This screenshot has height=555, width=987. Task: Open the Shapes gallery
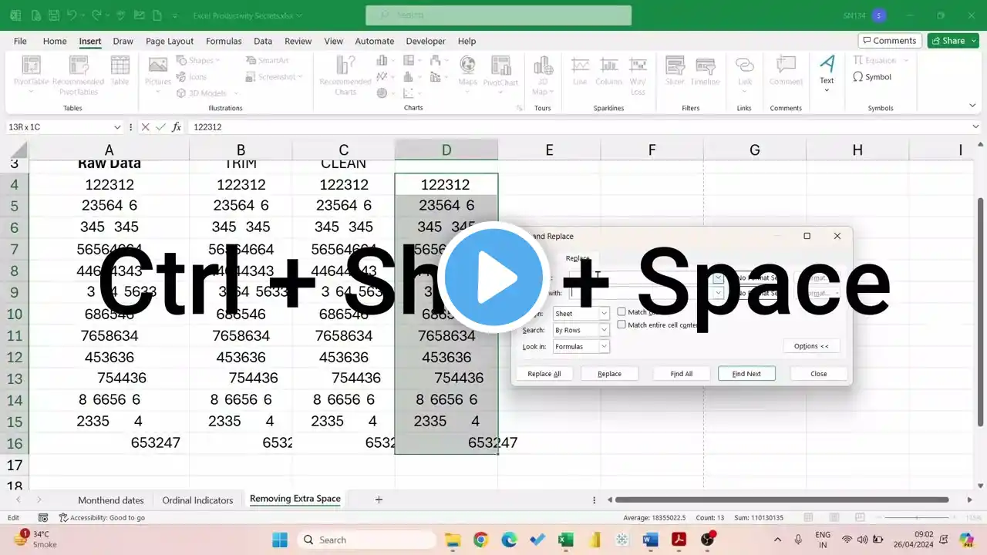[x=198, y=60]
